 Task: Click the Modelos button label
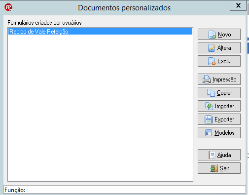pyautogui.click(x=224, y=133)
